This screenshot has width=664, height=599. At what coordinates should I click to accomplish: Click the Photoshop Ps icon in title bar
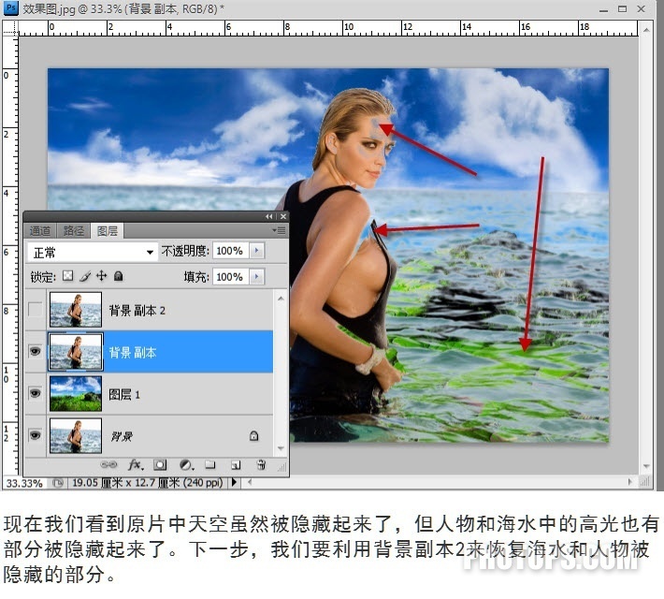(10, 7)
